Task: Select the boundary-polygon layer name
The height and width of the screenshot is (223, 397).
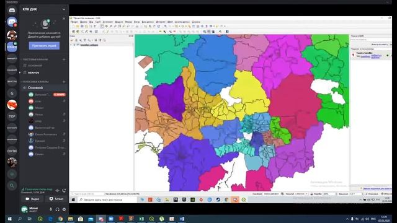Action: [x=89, y=45]
